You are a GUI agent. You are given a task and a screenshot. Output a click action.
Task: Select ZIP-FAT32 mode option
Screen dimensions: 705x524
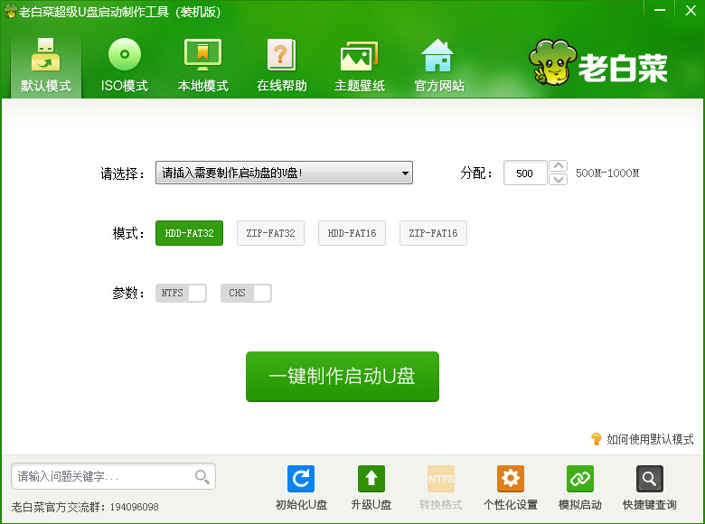pyautogui.click(x=270, y=233)
